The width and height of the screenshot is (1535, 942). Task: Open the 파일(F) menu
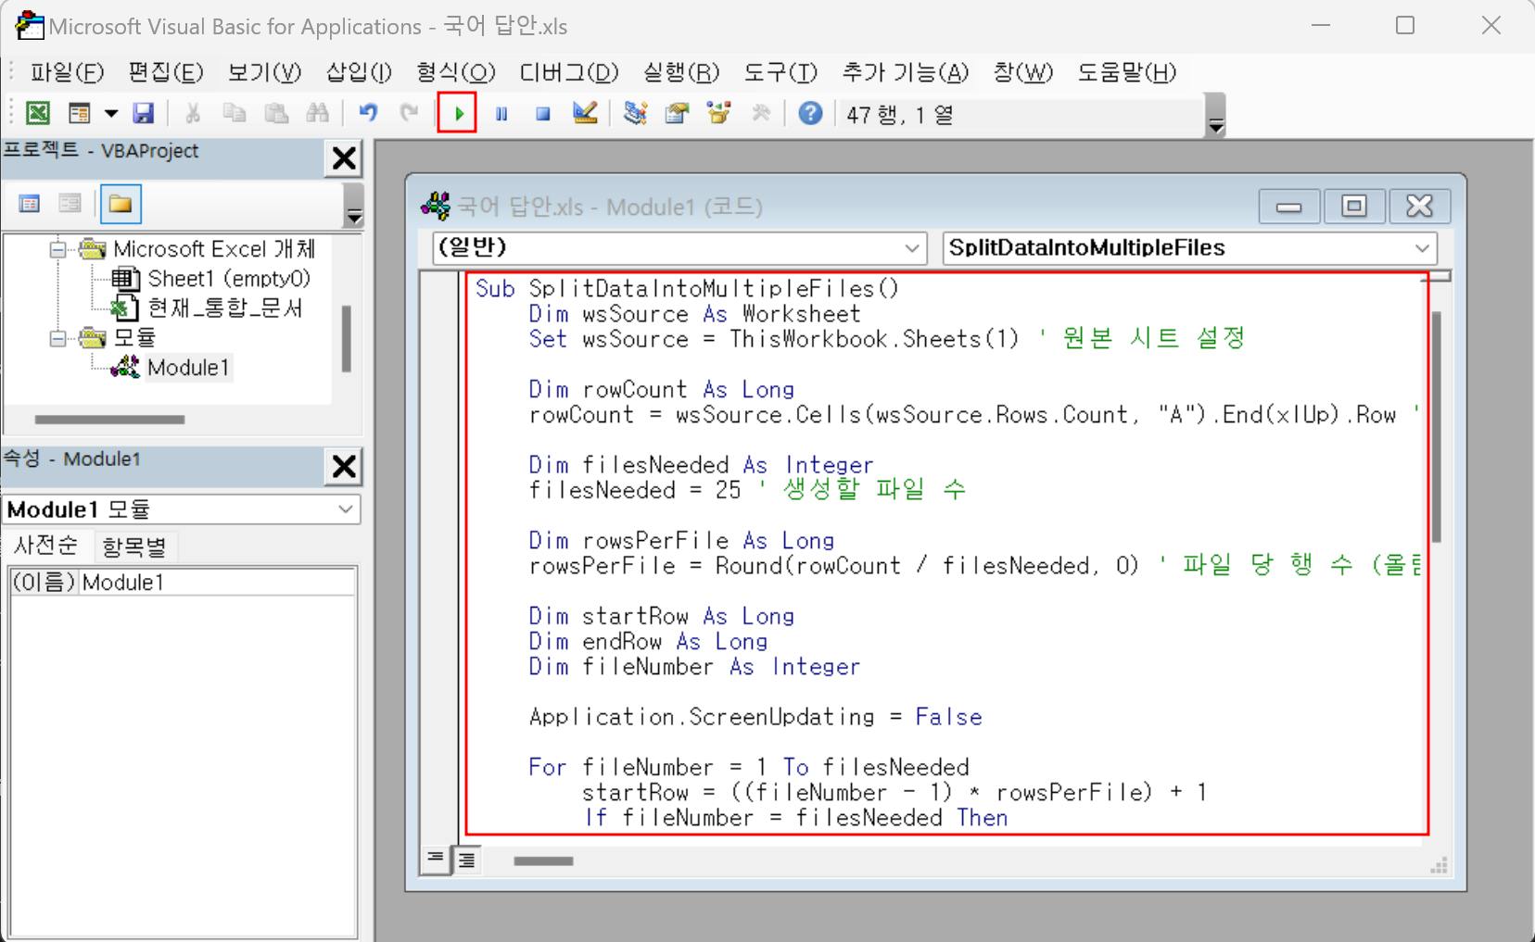(67, 72)
